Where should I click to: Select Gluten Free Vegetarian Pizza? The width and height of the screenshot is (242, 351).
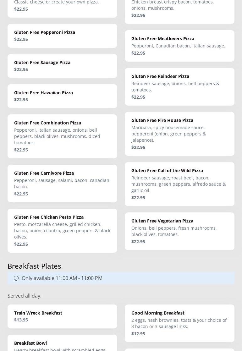point(179,231)
